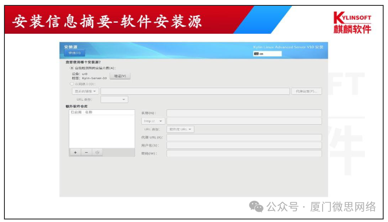The height and width of the screenshot is (222, 388).
Task: Click the 名称(N) repository name field
Action: 244,113
